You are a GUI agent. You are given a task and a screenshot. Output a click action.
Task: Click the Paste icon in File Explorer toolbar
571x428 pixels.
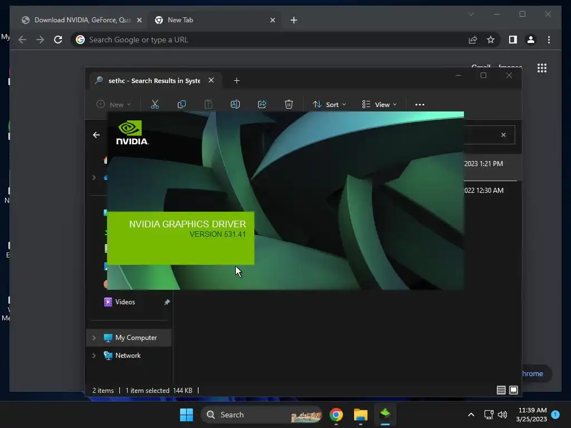pos(209,104)
